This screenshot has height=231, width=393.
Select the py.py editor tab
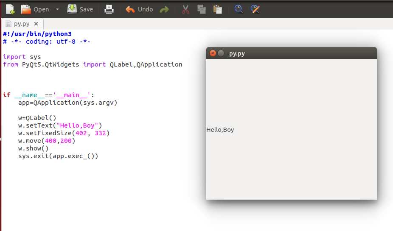click(x=22, y=24)
